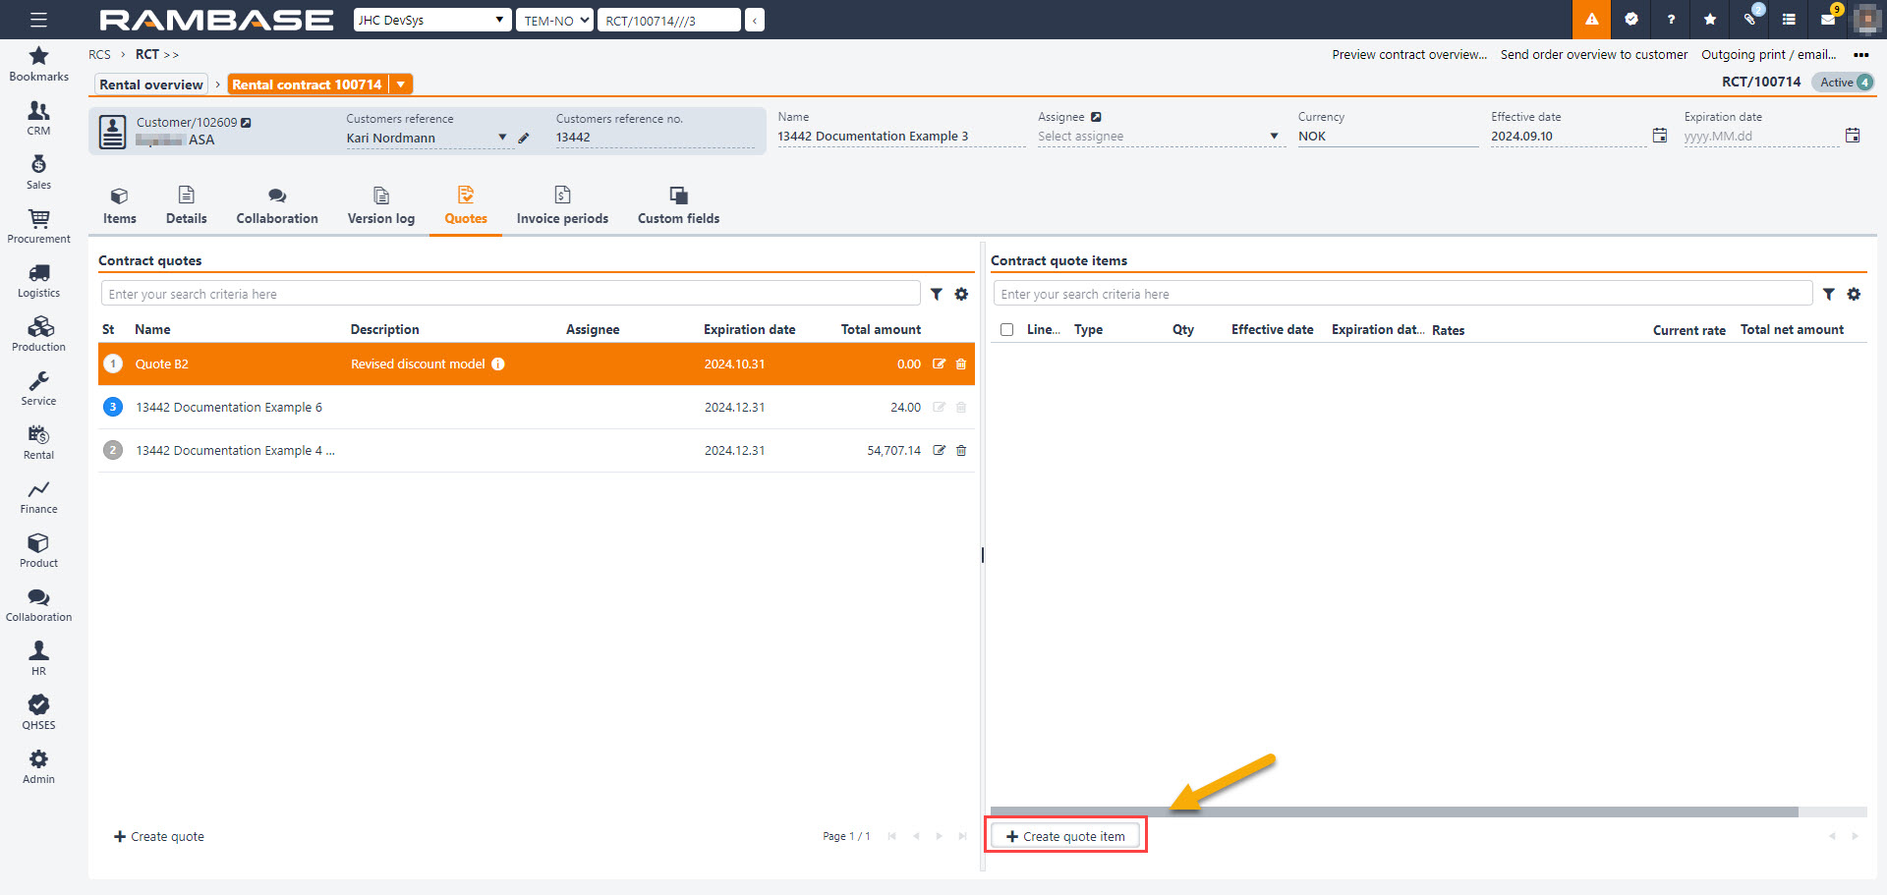The height and width of the screenshot is (895, 1887).
Task: Open the Select assignee dropdown
Action: point(1160,137)
